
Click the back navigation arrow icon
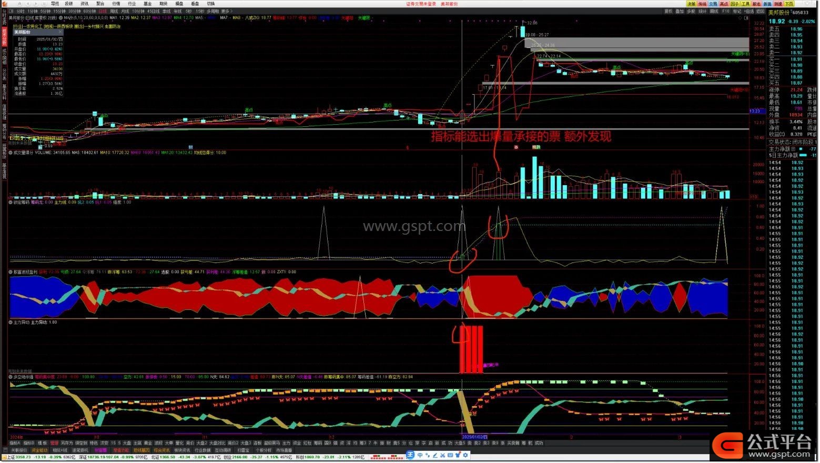pos(27,4)
